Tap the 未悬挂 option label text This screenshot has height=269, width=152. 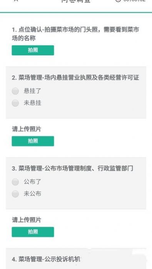coord(32,103)
